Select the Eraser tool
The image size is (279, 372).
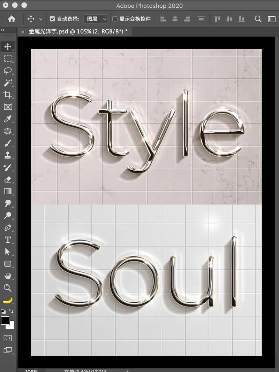(8, 179)
